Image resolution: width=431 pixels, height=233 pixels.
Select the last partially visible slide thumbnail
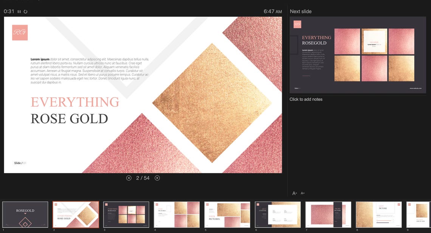[420, 214]
